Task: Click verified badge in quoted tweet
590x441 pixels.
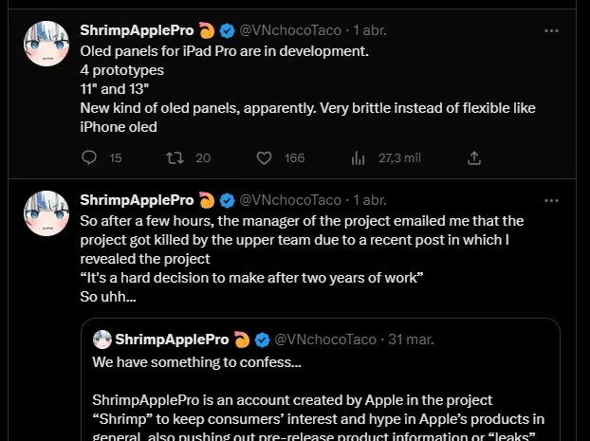Action: click(262, 340)
